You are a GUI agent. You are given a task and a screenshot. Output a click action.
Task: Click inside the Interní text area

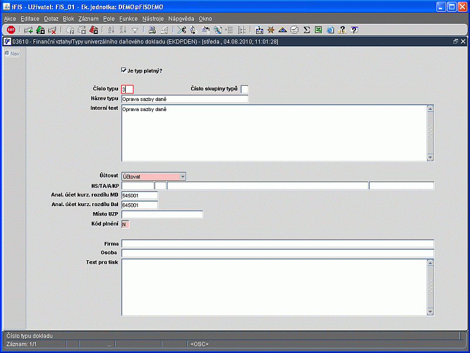point(274,133)
